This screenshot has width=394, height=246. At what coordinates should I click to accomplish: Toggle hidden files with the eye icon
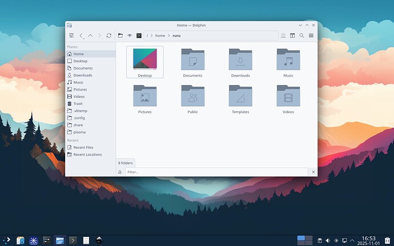click(130, 35)
